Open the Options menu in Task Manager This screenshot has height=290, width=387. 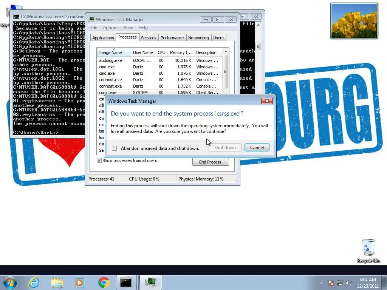110,28
